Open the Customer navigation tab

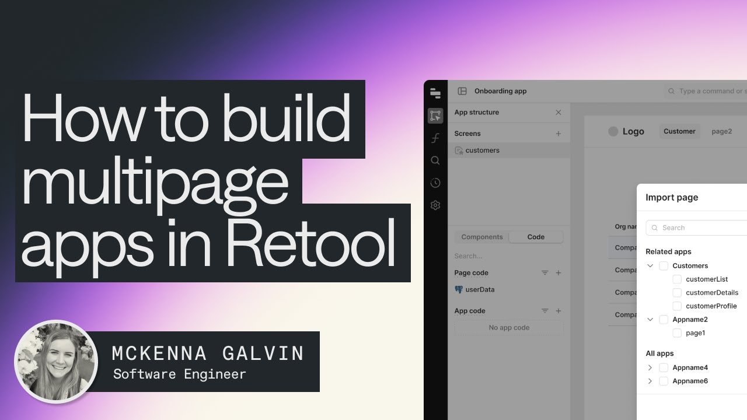click(x=679, y=131)
